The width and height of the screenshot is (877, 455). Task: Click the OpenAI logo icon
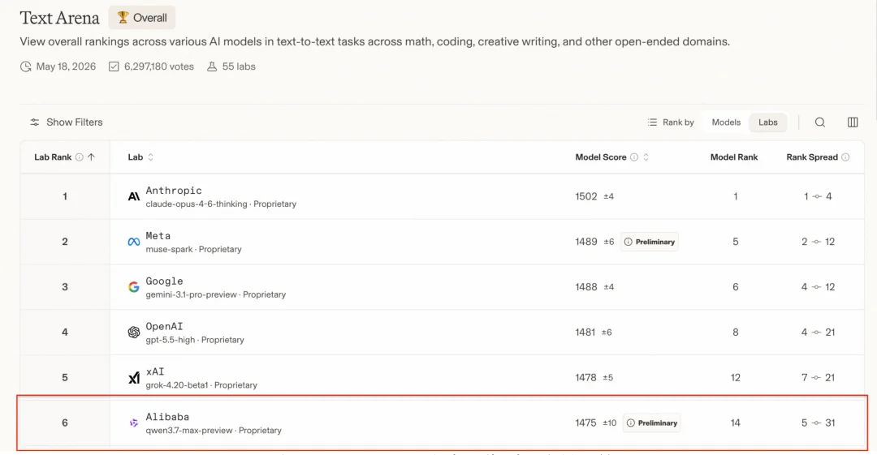point(134,332)
